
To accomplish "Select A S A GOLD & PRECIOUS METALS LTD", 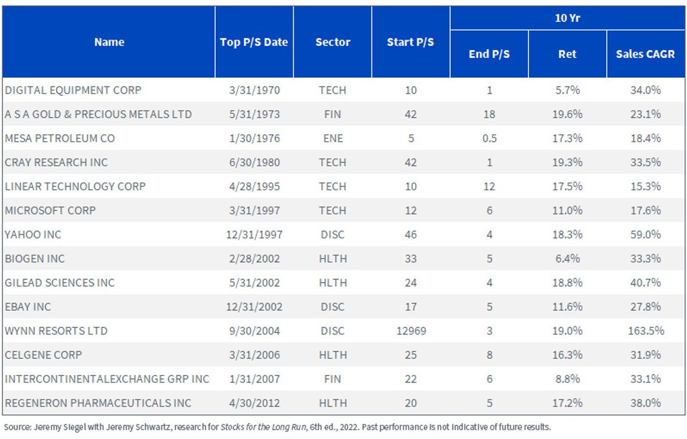I will [98, 114].
